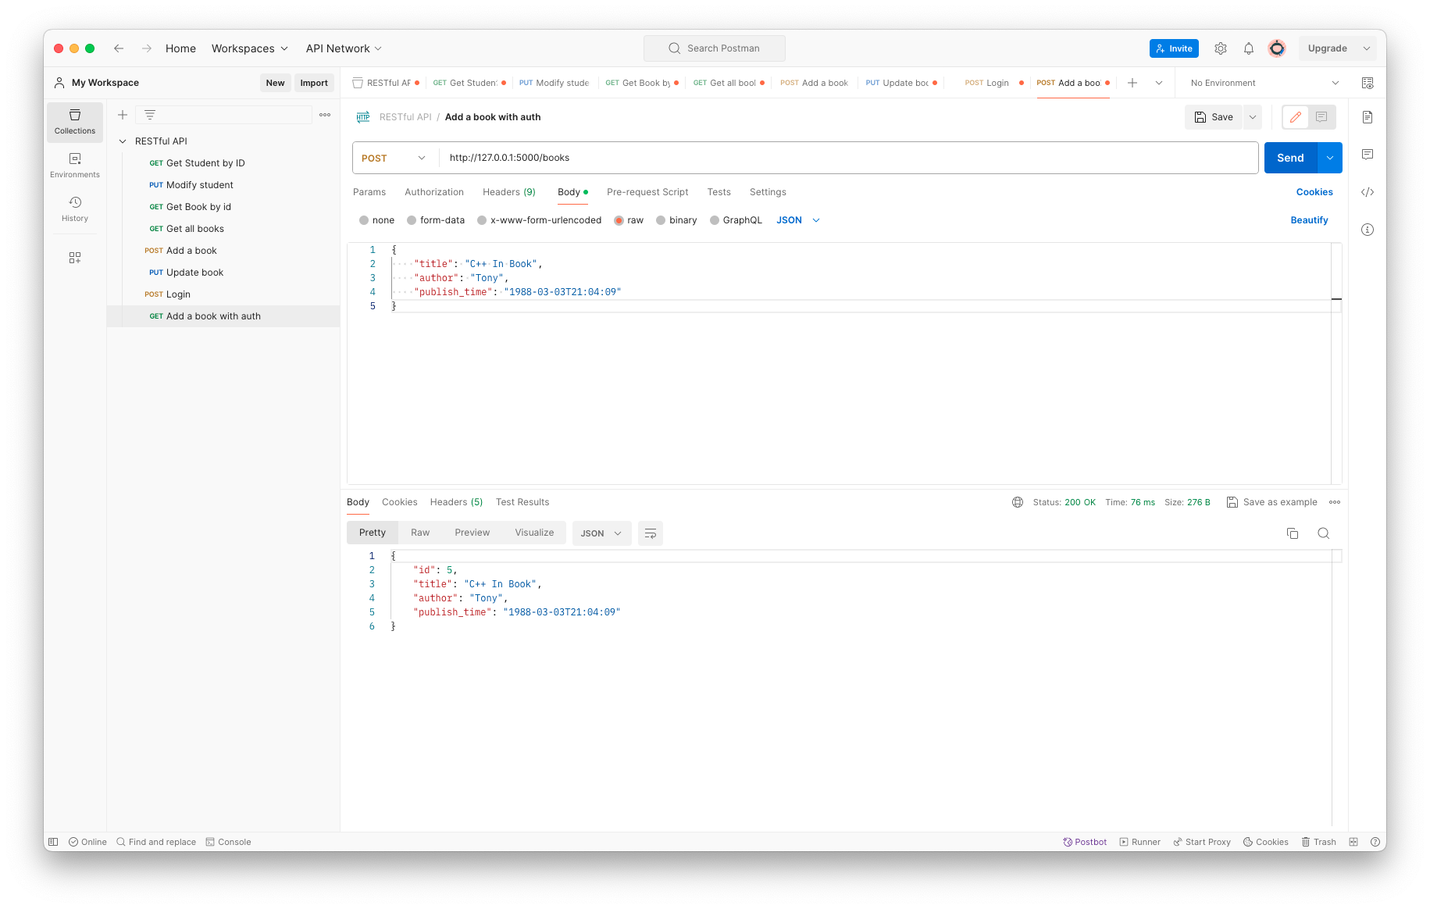Open the code snippet panel
The height and width of the screenshot is (909, 1430).
[x=1368, y=192]
